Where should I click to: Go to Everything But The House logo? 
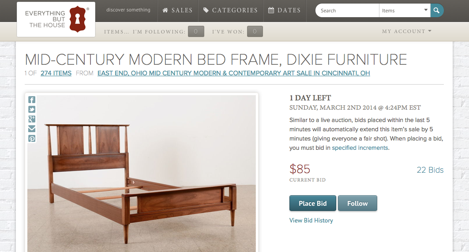[56, 19]
